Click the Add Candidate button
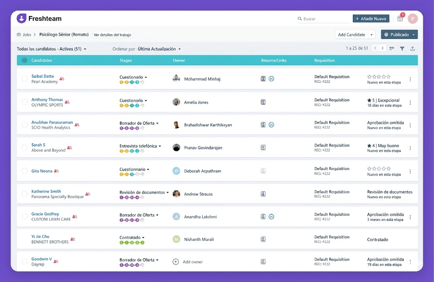The height and width of the screenshot is (282, 434). (351, 35)
